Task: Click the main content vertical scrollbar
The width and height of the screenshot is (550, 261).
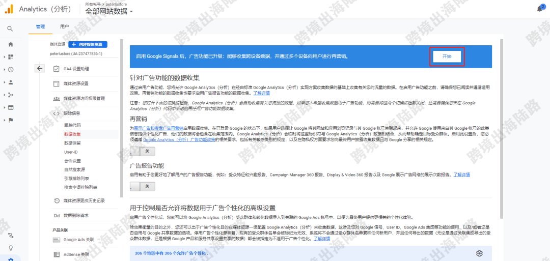Action: point(501,129)
